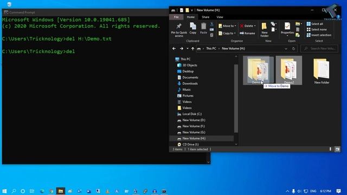Switch to the View tab
The width and height of the screenshot is (347, 195).
coord(220,17)
